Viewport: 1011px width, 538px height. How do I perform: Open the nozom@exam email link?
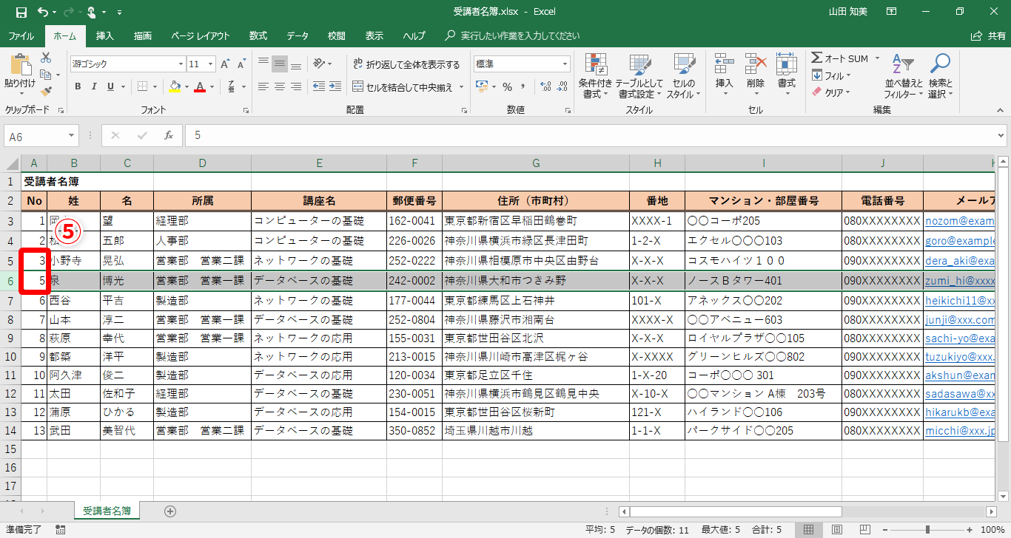pos(959,221)
